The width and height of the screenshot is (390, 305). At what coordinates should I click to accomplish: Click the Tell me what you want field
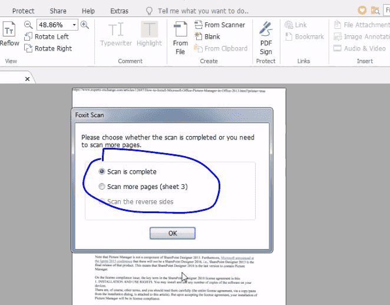pos(203,11)
